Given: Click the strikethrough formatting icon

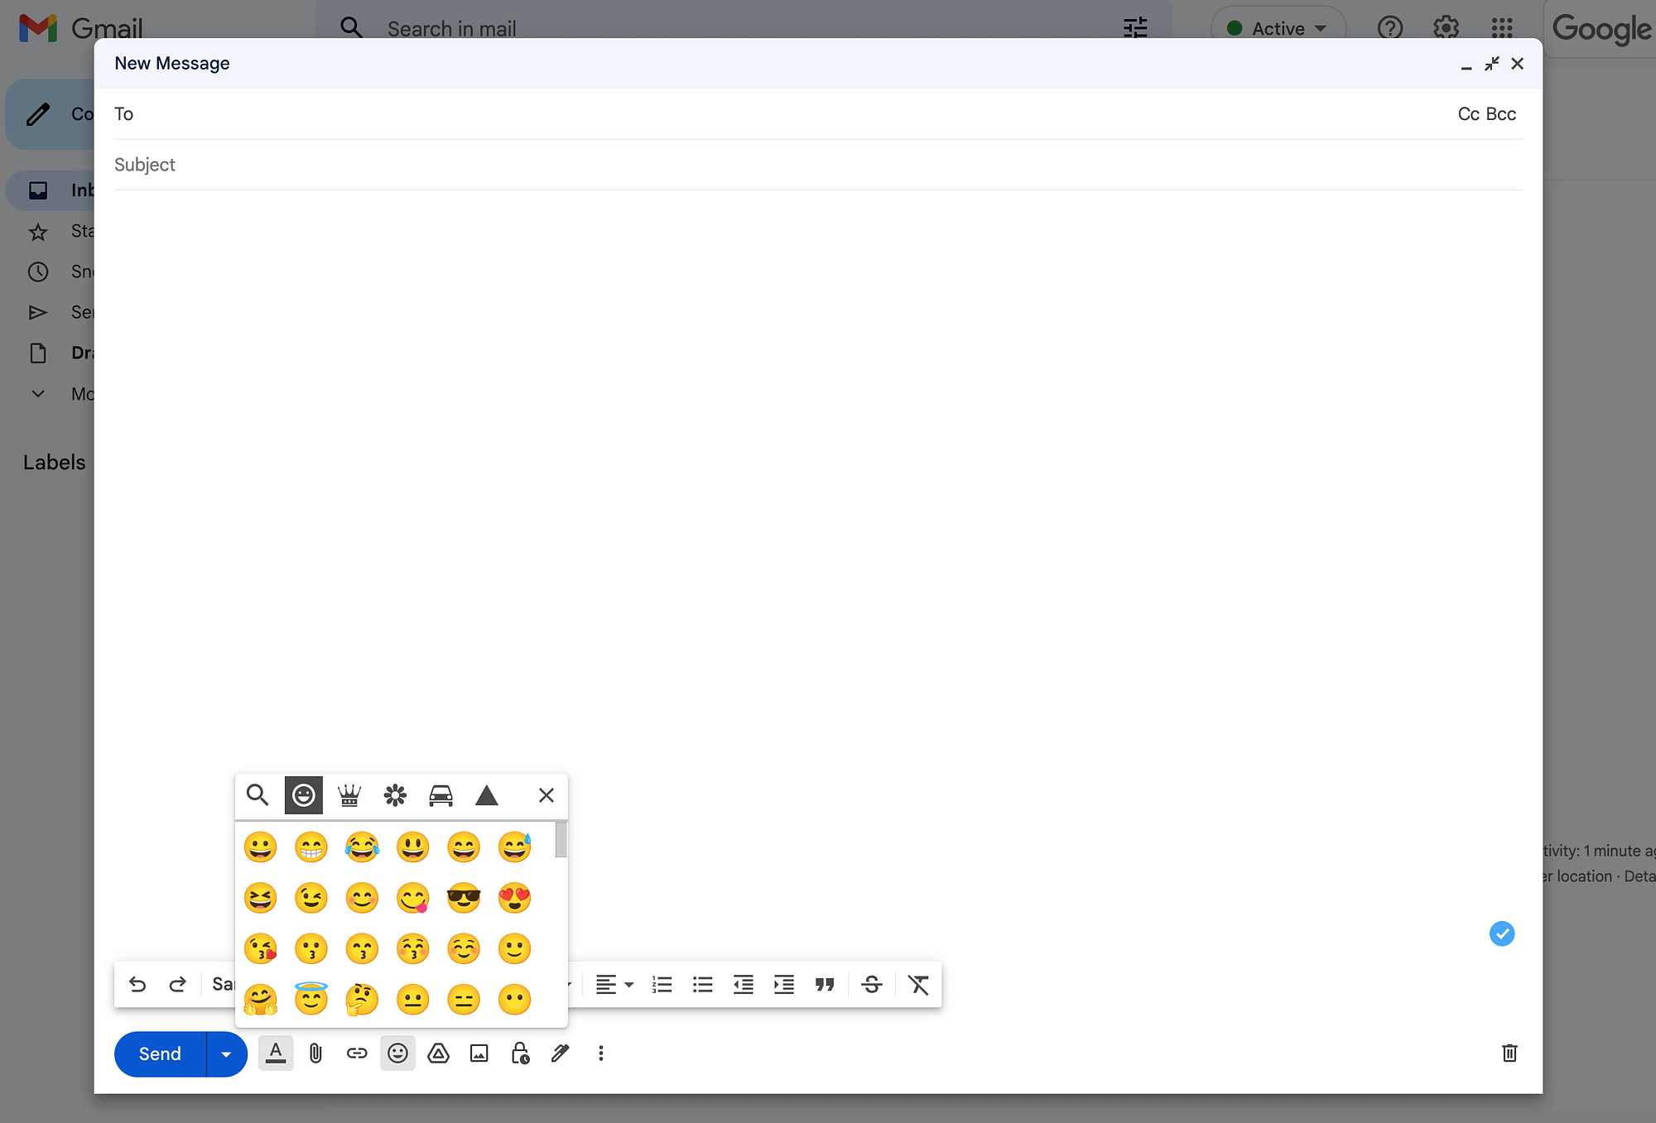Looking at the screenshot, I should tap(873, 985).
